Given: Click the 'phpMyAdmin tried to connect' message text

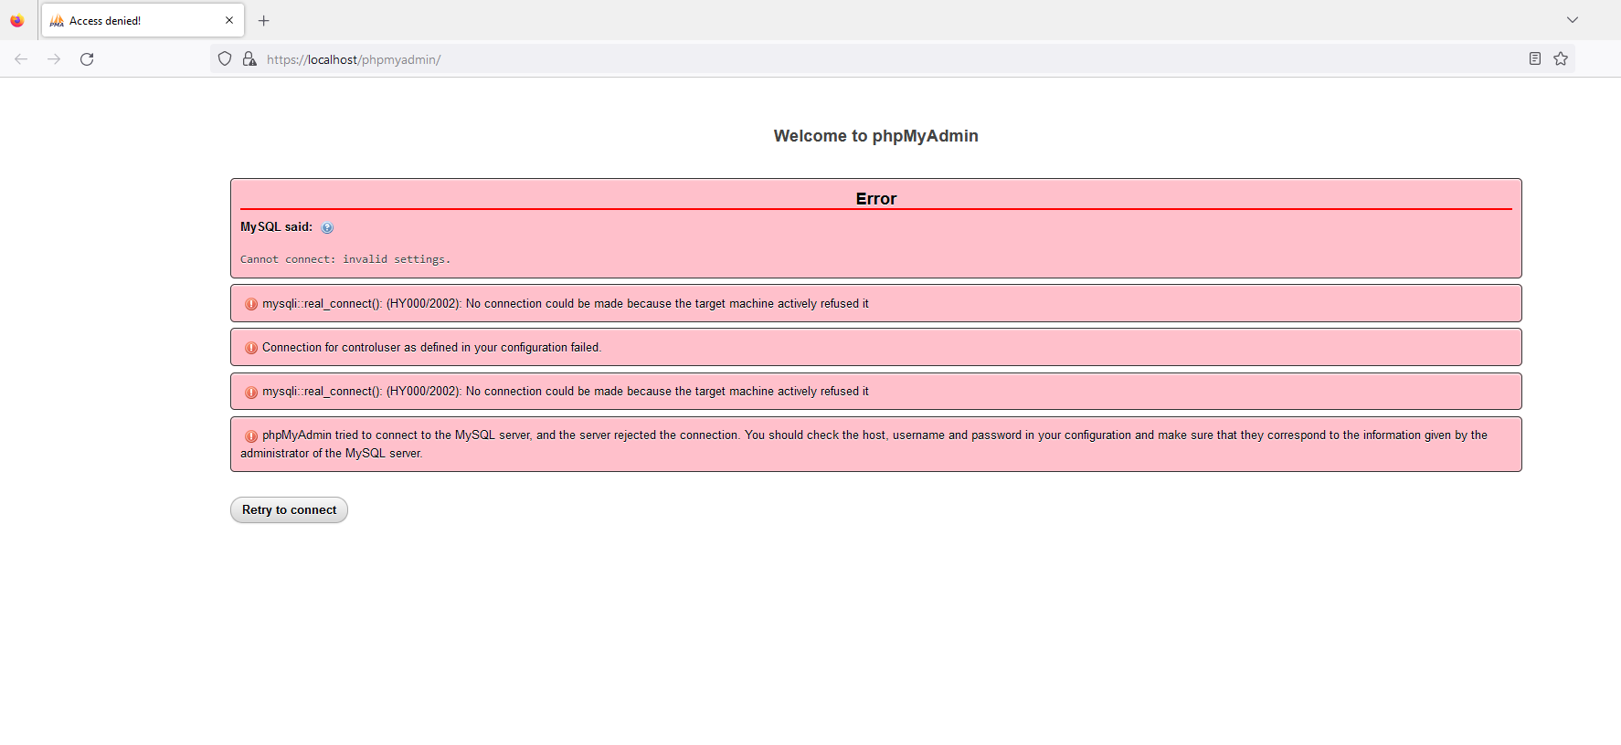Looking at the screenshot, I should pos(863,444).
